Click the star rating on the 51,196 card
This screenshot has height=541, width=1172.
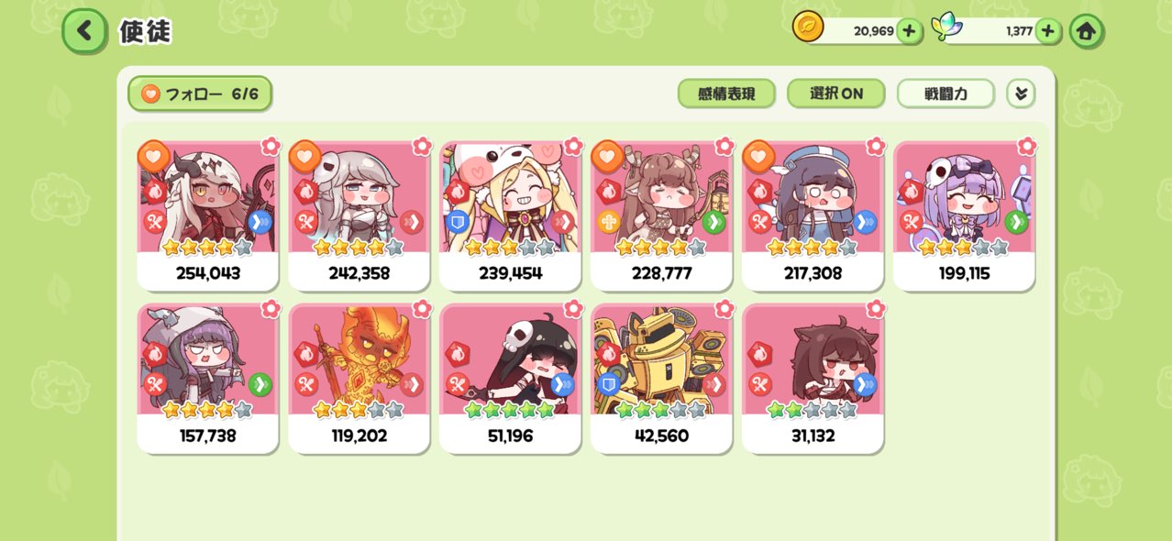point(510,410)
